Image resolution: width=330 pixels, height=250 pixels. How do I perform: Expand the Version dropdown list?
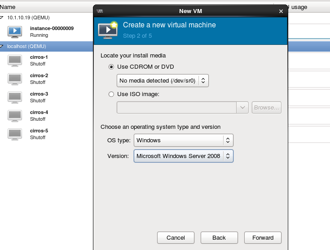183,156
